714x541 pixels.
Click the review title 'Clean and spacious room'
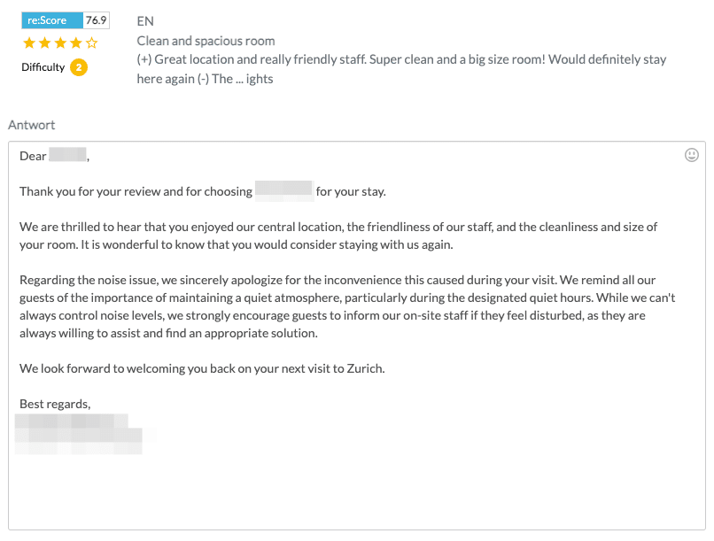point(206,41)
